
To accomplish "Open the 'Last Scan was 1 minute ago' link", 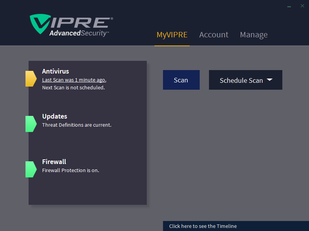I will (x=73, y=80).
